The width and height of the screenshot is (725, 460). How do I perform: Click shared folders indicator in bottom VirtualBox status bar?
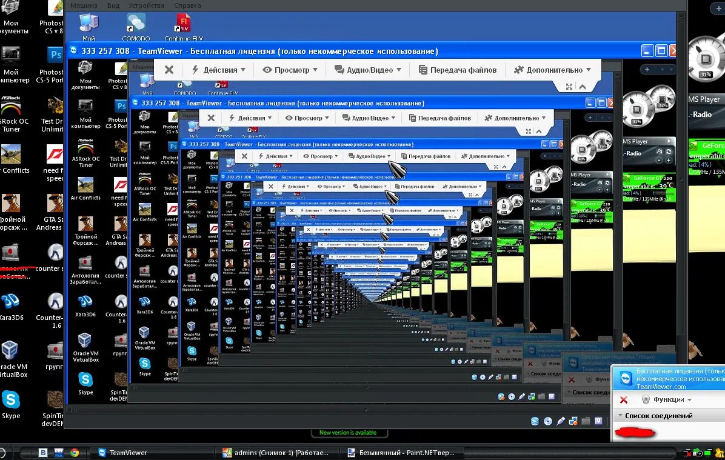586,421
